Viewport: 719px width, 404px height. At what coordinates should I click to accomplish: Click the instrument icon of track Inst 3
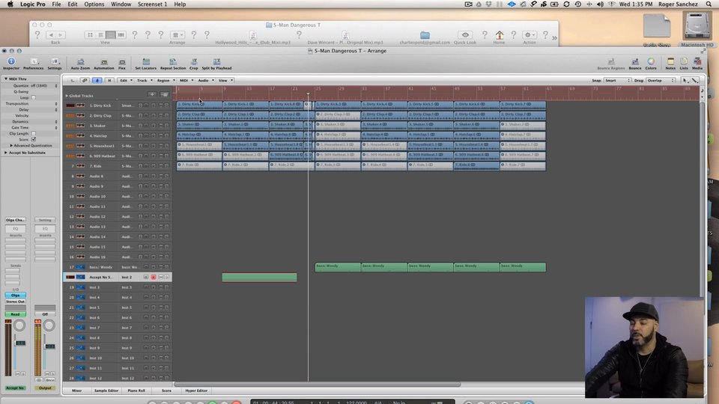80,287
